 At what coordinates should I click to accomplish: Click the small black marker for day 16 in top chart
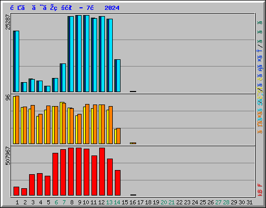[133, 92]
